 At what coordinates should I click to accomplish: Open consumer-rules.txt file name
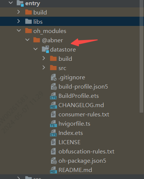[84, 115]
